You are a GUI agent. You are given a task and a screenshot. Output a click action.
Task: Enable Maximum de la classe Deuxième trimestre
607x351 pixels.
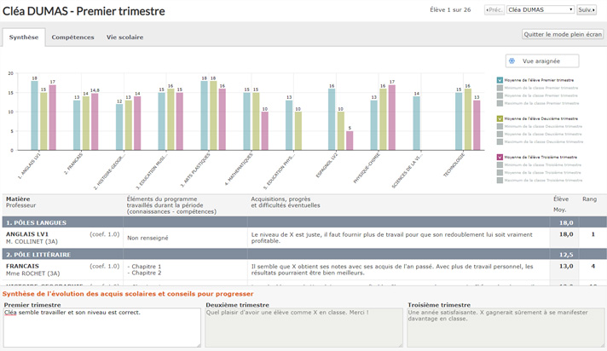(x=500, y=142)
